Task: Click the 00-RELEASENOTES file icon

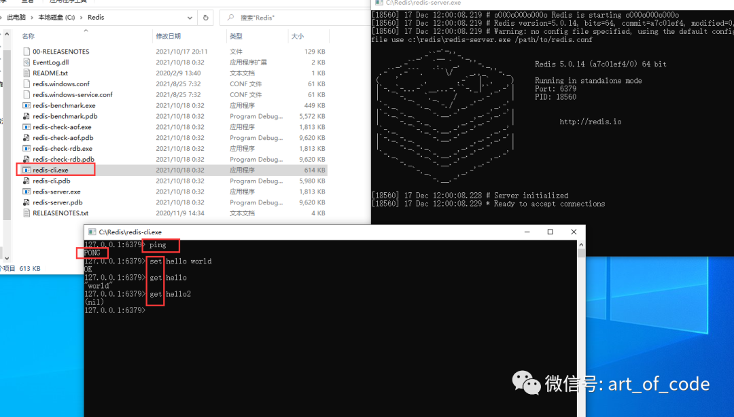Action: point(27,52)
